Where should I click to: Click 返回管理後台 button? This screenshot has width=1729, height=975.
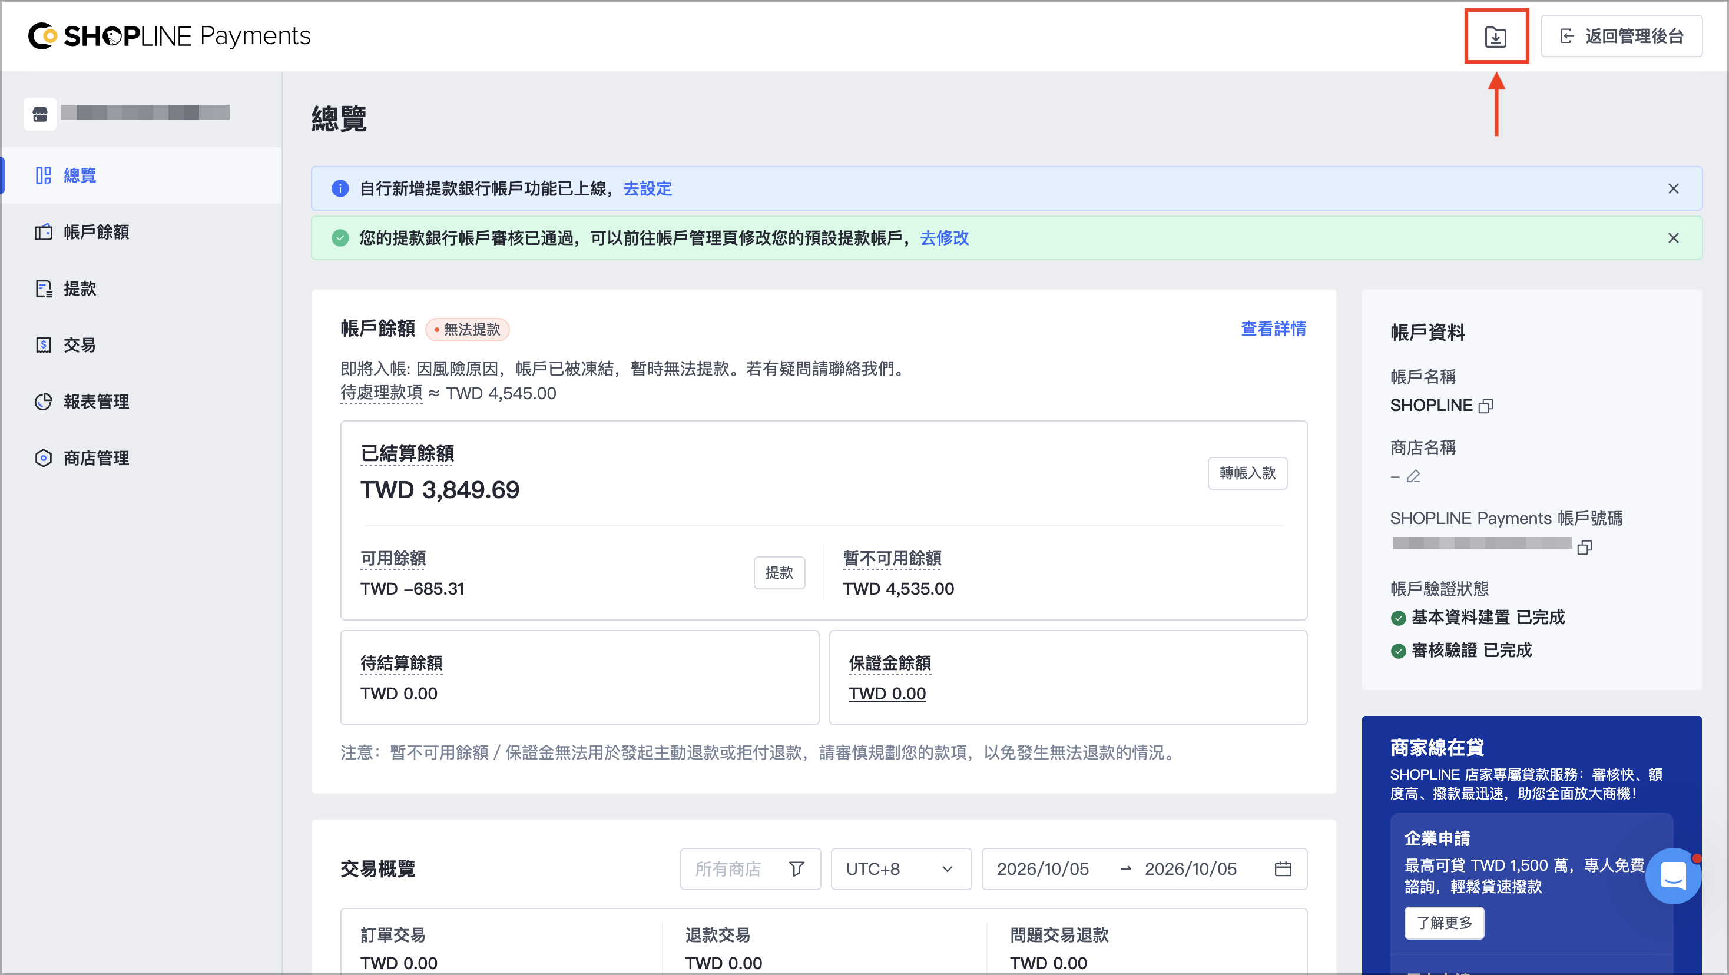(1621, 37)
